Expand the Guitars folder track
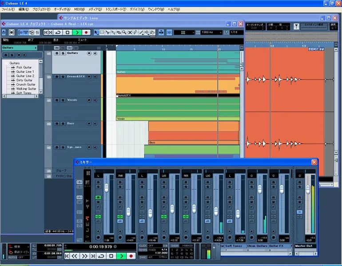342x266 pixels. click(49, 53)
